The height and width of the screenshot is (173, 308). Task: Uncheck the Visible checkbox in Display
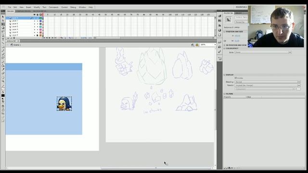pyautogui.click(x=236, y=78)
